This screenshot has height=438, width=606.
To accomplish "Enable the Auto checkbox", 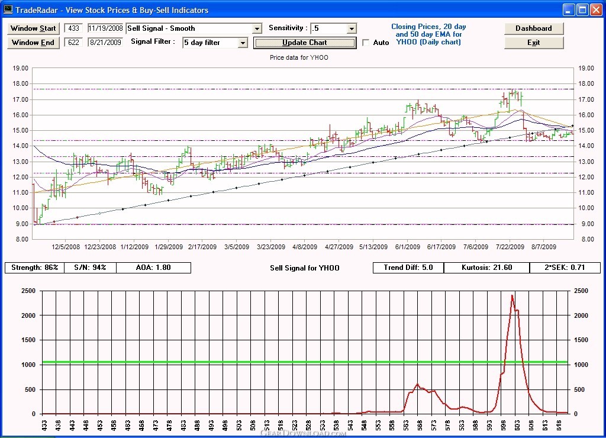I will pyautogui.click(x=366, y=43).
